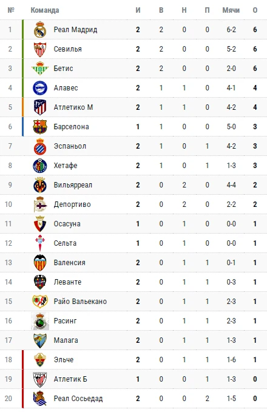267x412 pixels.
Task: Click the Villarreal yellow badge
Action: coord(40,185)
